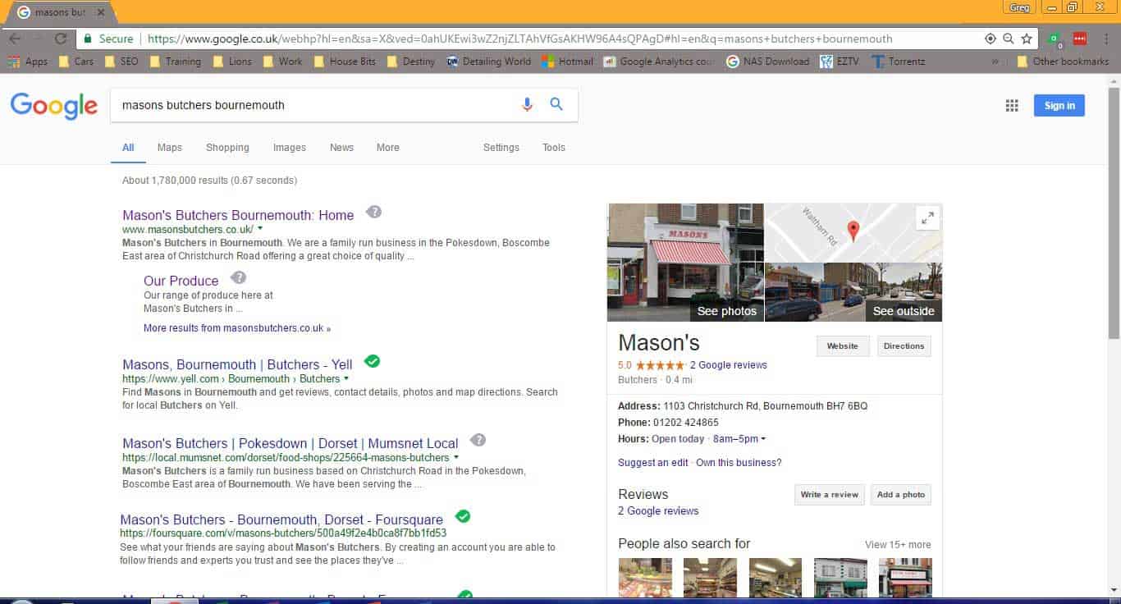
Task: Click green checkmark beside Foursquare result
Action: (463, 516)
